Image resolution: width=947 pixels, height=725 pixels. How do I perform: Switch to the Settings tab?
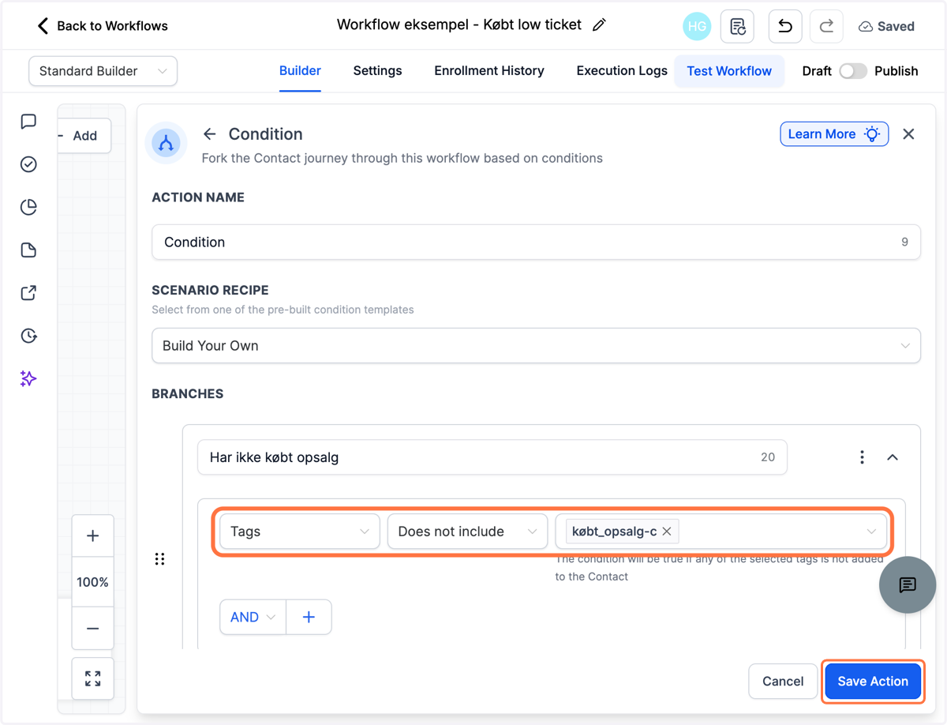tap(377, 71)
